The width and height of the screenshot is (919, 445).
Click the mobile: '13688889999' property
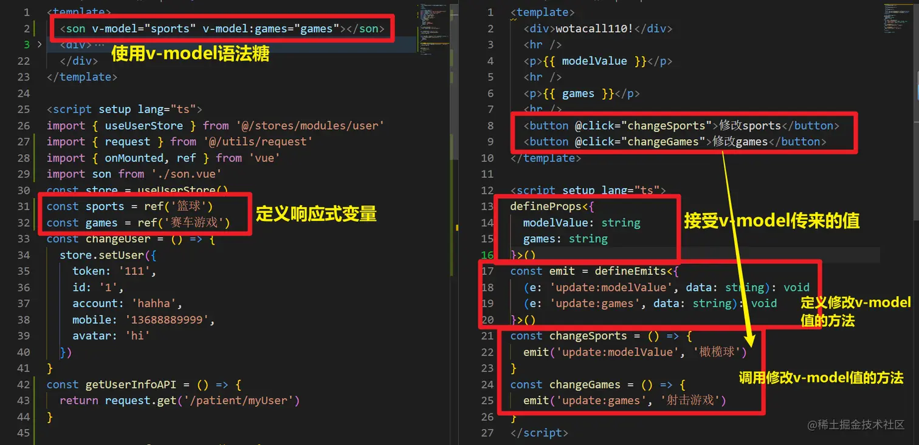click(x=144, y=319)
